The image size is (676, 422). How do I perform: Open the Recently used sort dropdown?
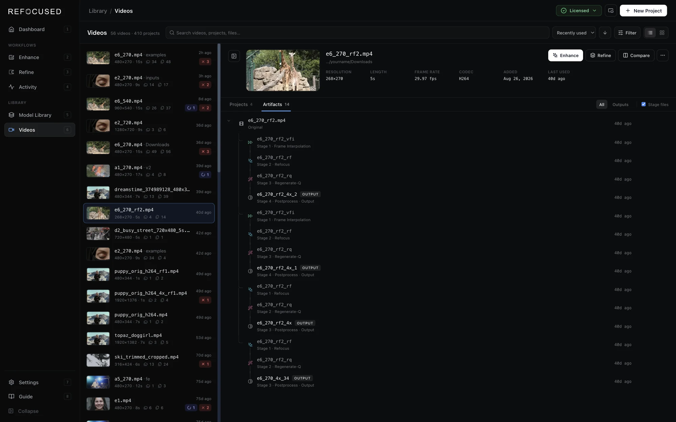click(x=574, y=33)
